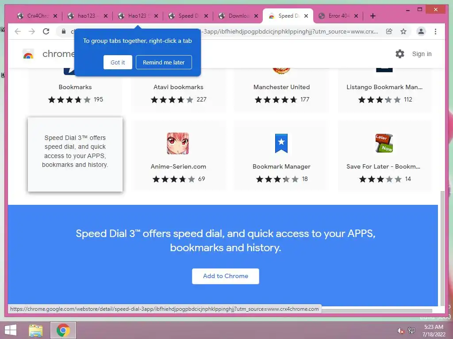Bookmark this page with the star icon
This screenshot has width=453, height=339.
[403, 31]
